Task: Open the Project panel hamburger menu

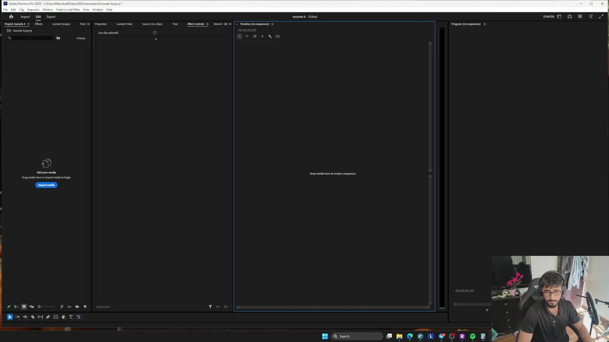Action: point(28,24)
